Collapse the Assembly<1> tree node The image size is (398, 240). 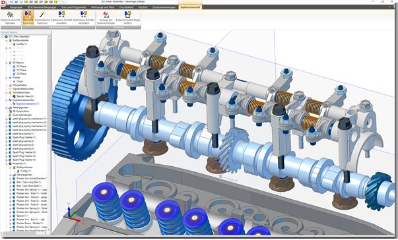7,164
